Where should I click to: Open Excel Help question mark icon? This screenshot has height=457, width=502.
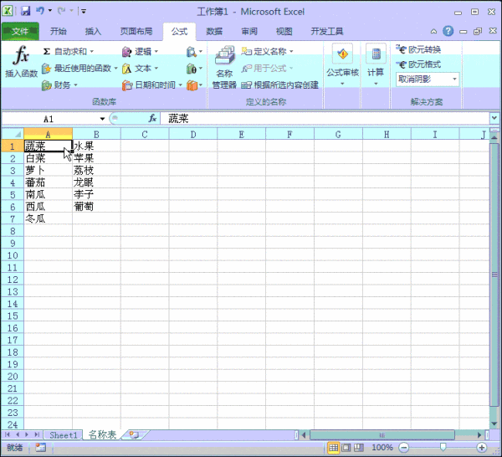448,31
